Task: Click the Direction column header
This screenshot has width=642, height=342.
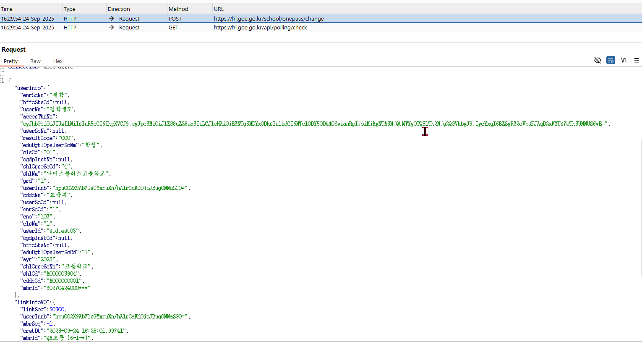Action: coord(119,9)
